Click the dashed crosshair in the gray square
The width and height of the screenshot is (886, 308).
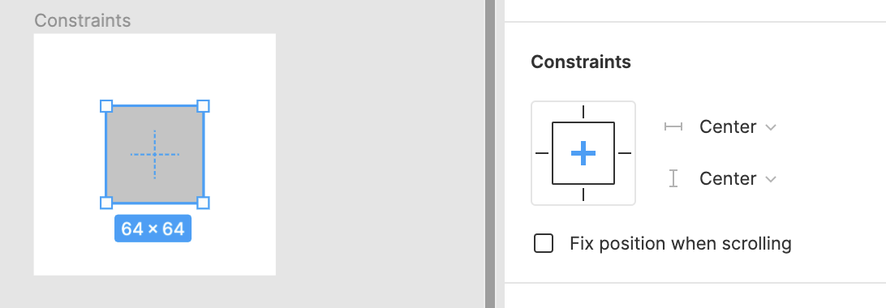[154, 154]
